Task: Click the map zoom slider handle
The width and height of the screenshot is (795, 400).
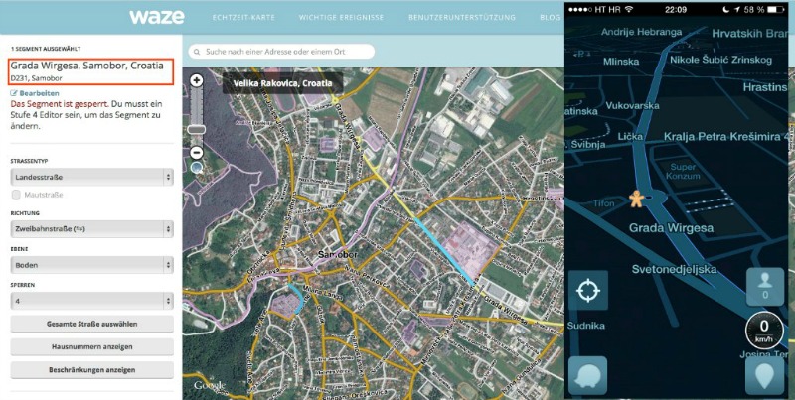Action: 196,130
